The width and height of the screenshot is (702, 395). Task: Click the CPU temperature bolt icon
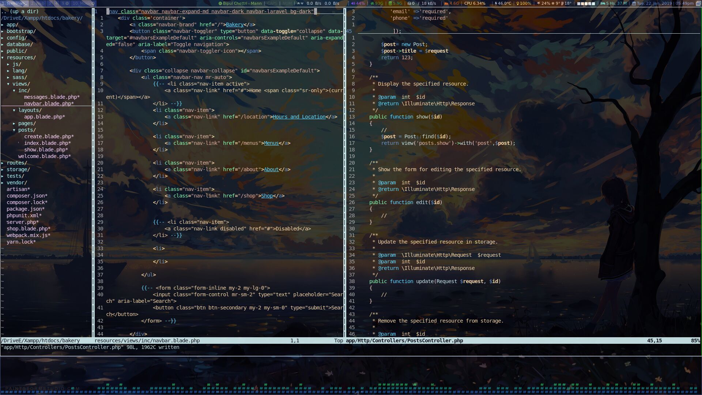point(496,3)
